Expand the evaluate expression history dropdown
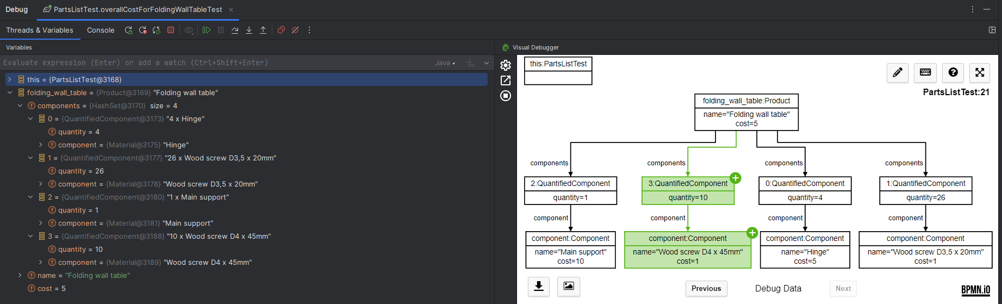1002x304 pixels. click(x=487, y=63)
